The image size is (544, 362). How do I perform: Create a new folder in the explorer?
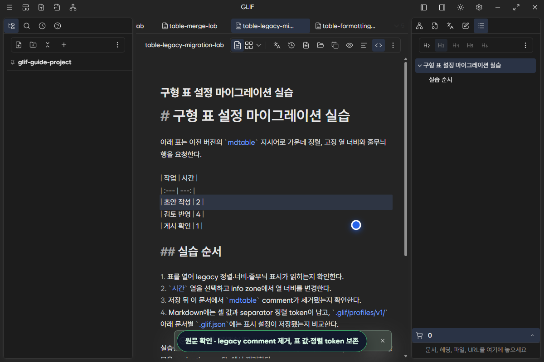[33, 45]
